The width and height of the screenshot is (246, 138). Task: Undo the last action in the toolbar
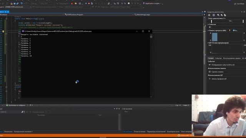pos(22,3)
